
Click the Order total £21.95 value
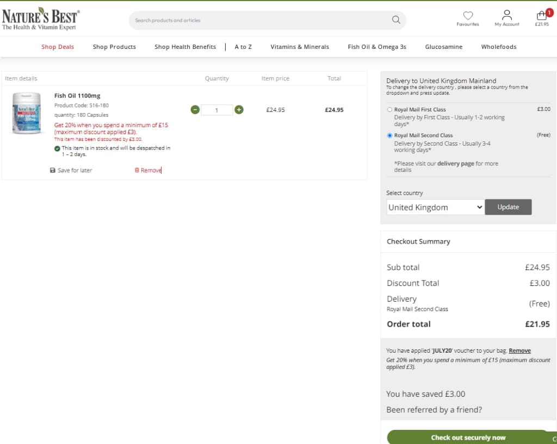click(x=537, y=324)
